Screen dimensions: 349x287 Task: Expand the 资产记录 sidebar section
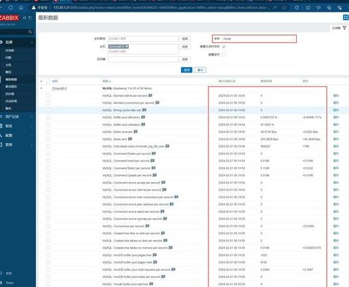(x=32, y=117)
